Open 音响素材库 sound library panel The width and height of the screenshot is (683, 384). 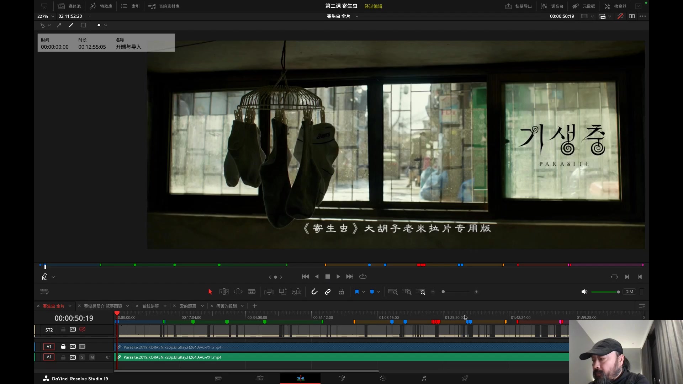click(164, 6)
